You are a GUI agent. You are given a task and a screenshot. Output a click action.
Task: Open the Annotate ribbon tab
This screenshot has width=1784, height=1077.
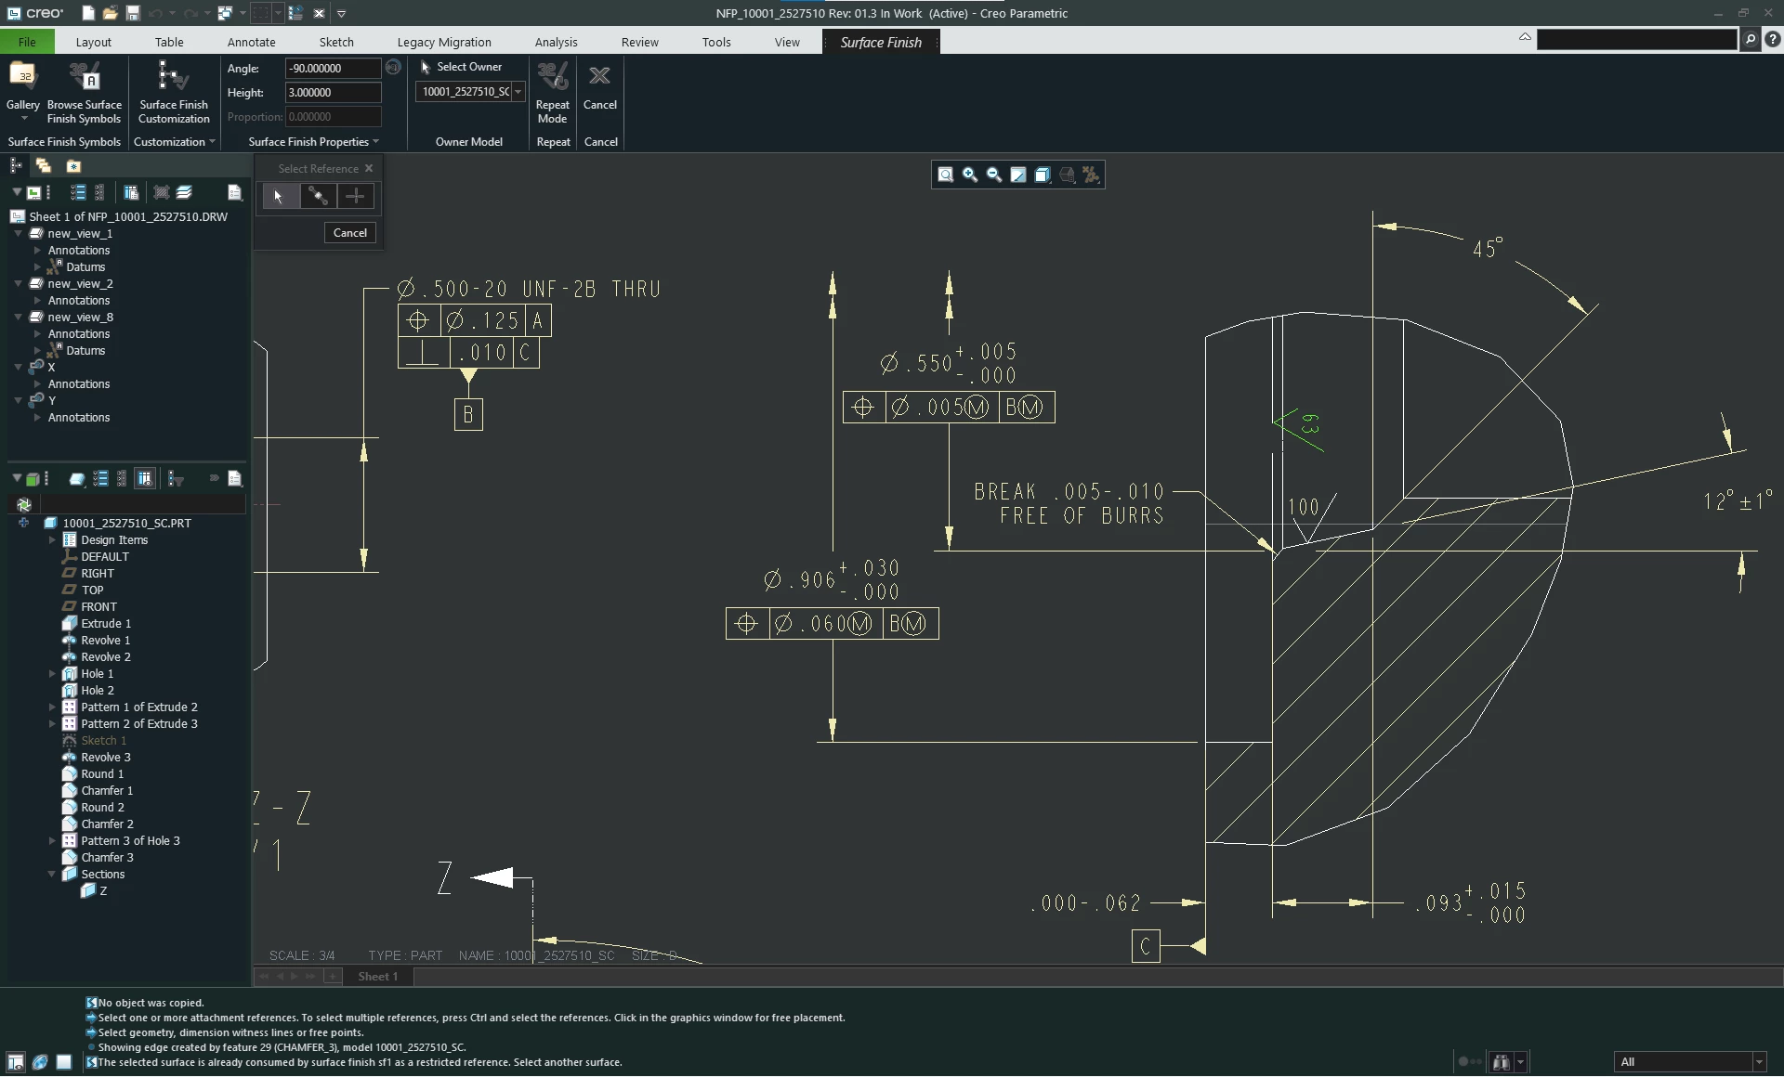[251, 42]
